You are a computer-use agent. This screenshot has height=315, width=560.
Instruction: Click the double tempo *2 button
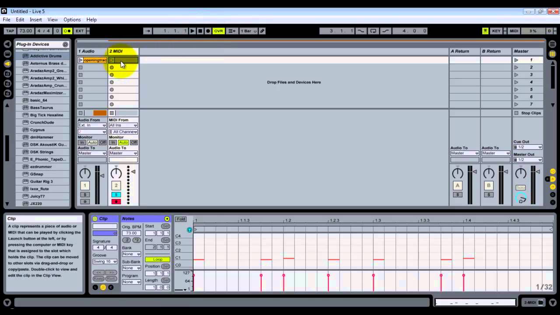136,240
